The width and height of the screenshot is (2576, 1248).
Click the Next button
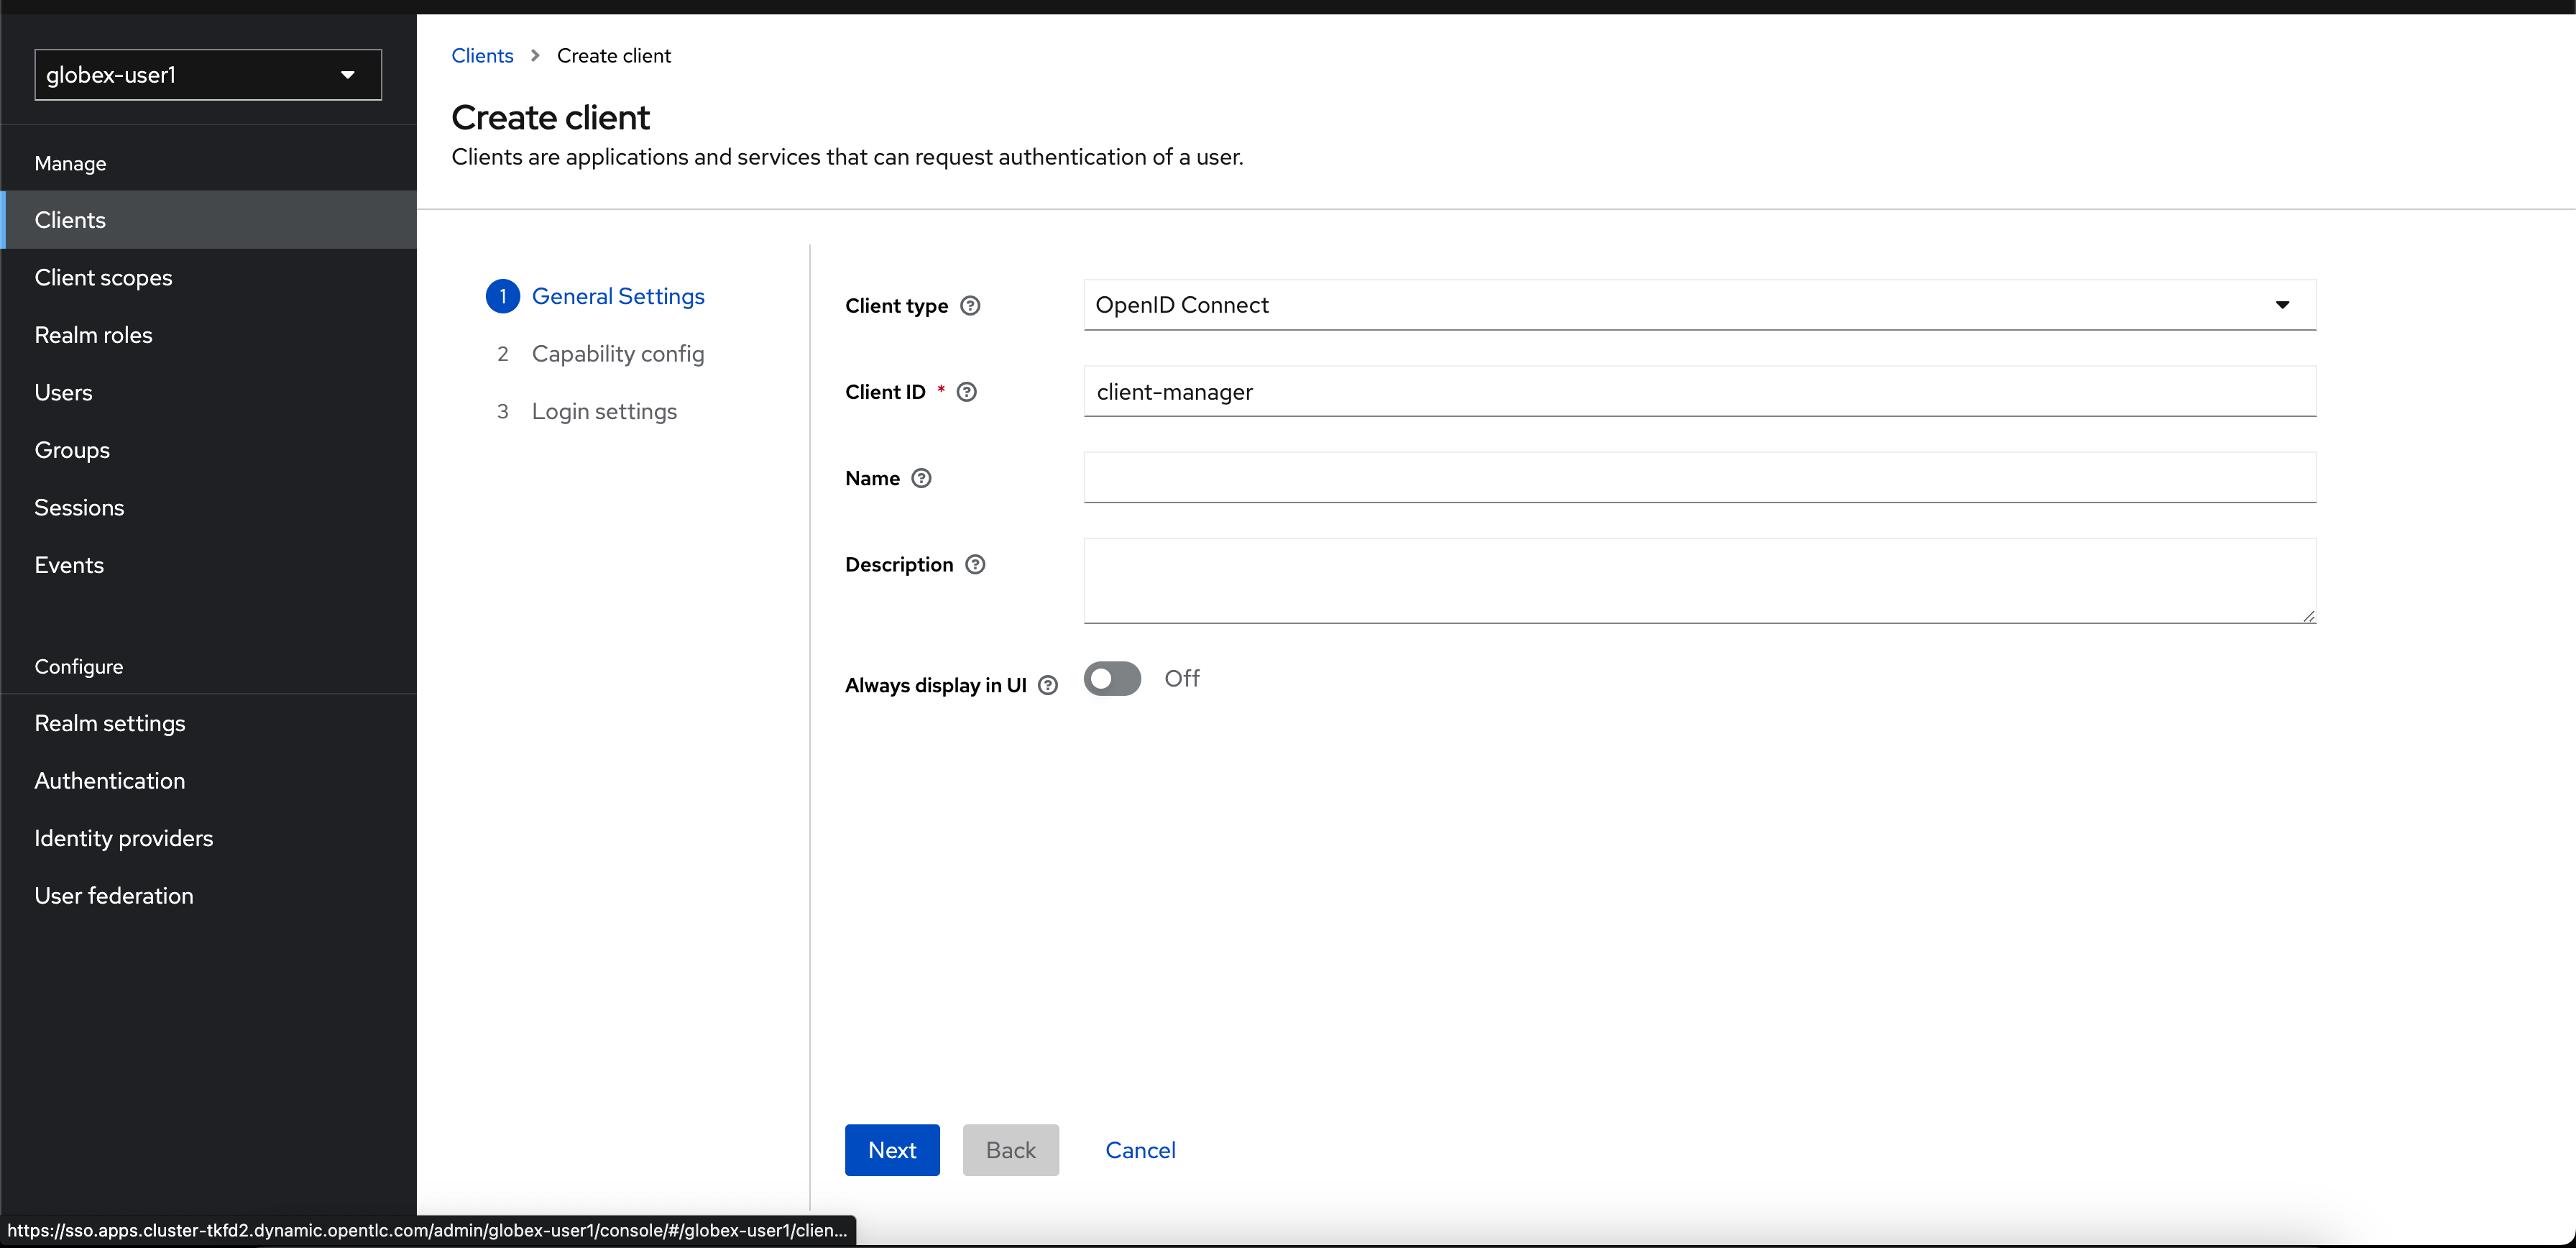[892, 1150]
